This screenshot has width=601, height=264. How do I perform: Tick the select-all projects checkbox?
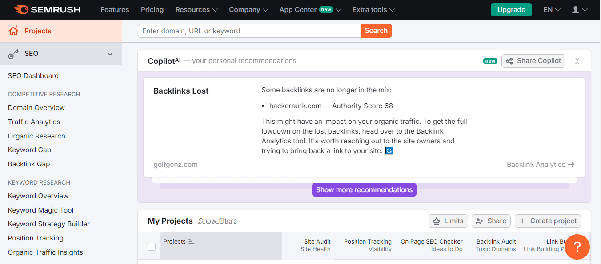click(x=152, y=247)
